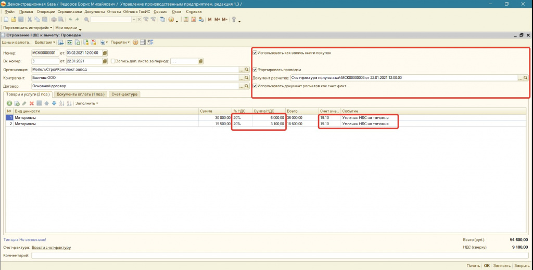The width and height of the screenshot is (533, 270).
Task: Click the Find magnifier icon in main toolbar
Action: point(87,20)
